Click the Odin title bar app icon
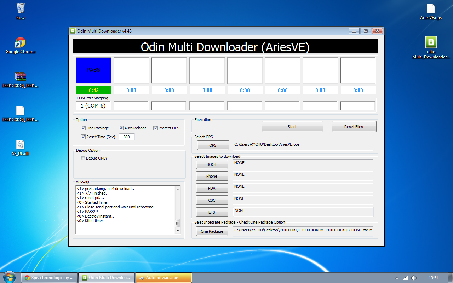453x283 pixels. coord(73,31)
